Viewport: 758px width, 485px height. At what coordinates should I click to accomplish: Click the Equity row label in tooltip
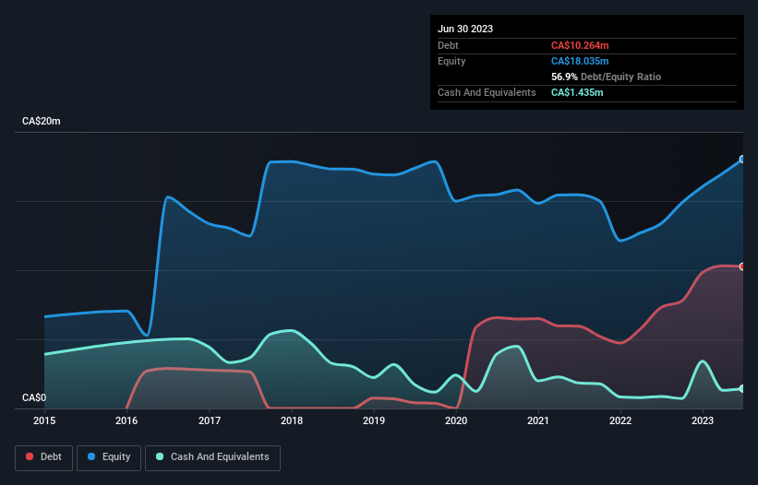pos(451,61)
